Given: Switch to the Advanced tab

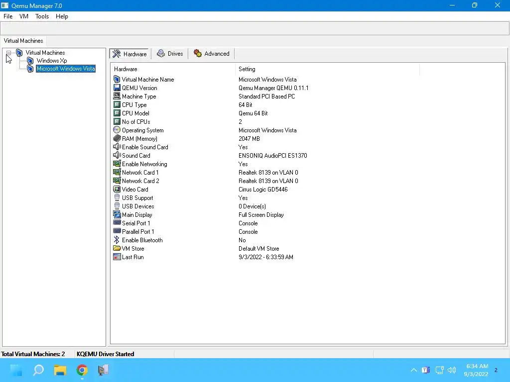Looking at the screenshot, I should click(x=212, y=54).
